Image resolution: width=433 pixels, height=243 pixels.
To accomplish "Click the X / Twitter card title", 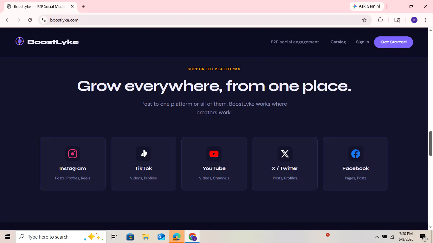I will click(285, 168).
